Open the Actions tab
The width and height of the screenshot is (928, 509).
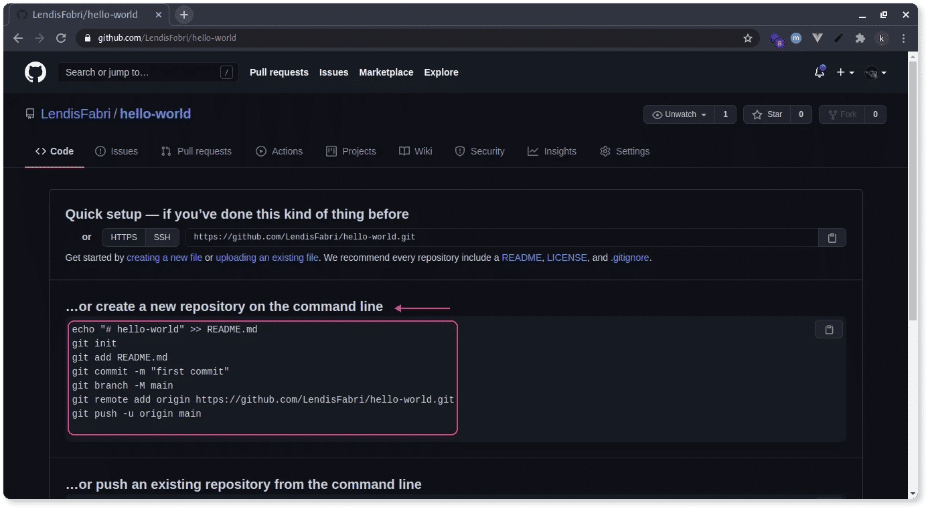click(x=279, y=151)
